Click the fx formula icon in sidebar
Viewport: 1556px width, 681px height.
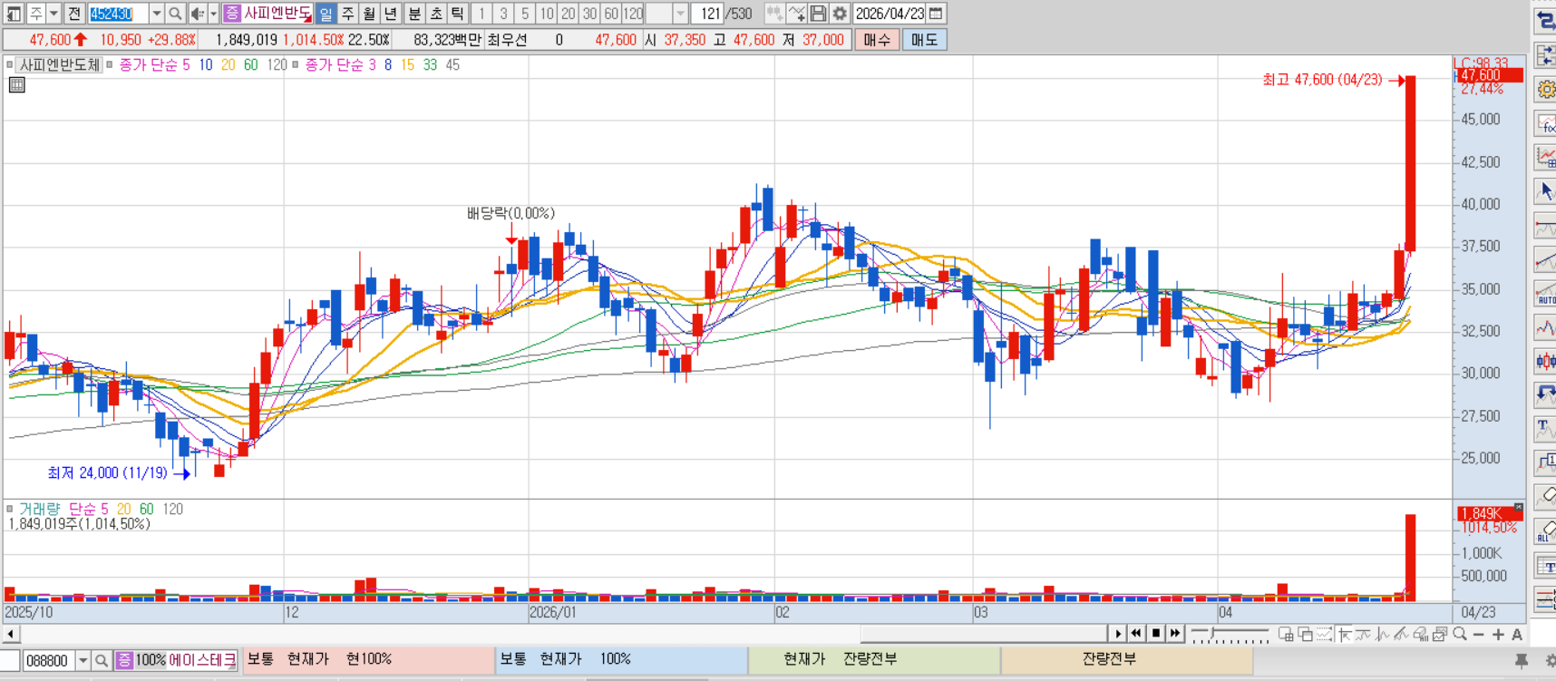pyautogui.click(x=1545, y=123)
